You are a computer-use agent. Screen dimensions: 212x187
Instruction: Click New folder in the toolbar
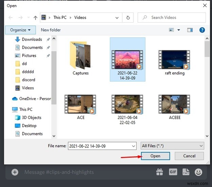tap(51, 30)
